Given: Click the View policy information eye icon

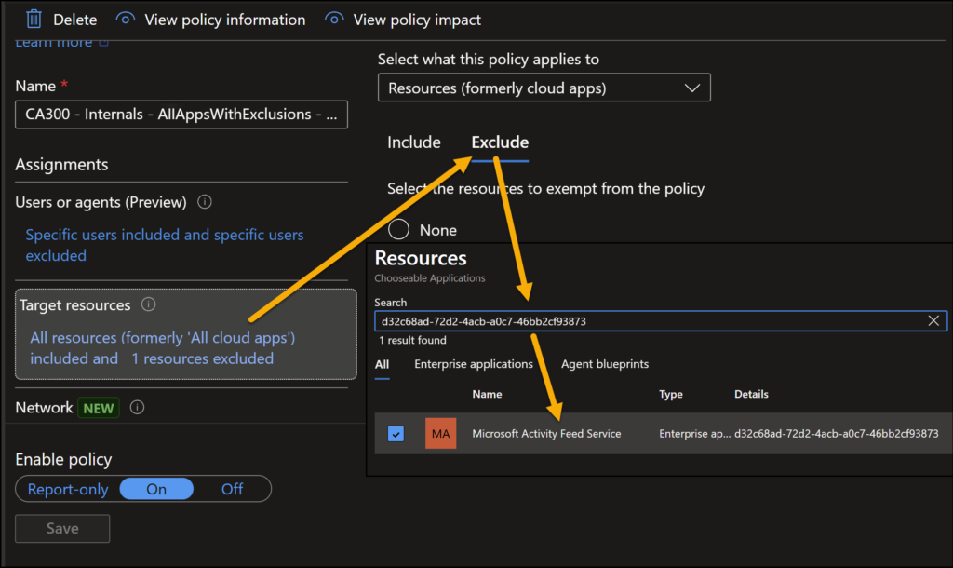Looking at the screenshot, I should pyautogui.click(x=126, y=19).
